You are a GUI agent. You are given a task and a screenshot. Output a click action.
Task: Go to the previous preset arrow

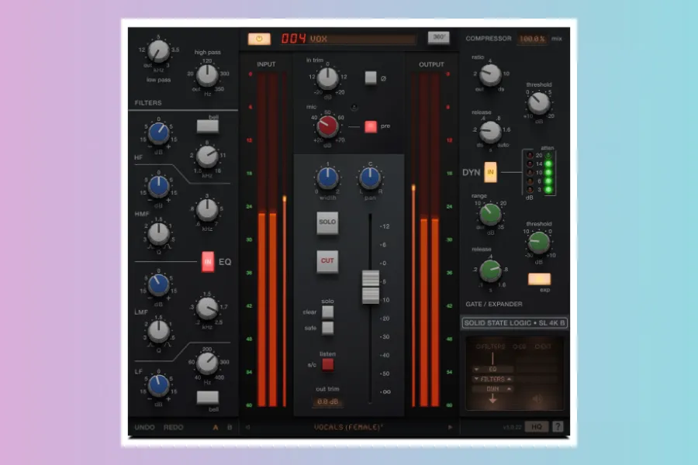[x=248, y=427]
